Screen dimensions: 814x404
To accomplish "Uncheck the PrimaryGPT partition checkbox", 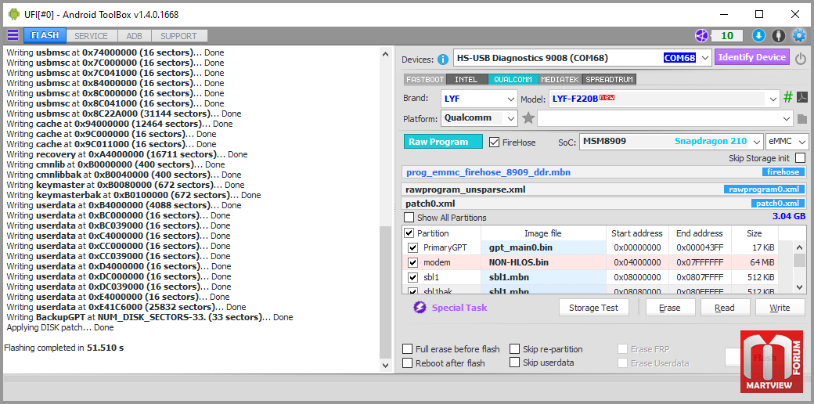I will [x=412, y=247].
